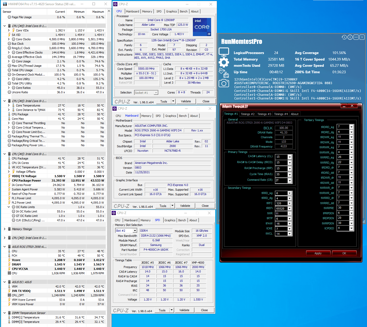Open RunMemtestPro settings gear icon
This screenshot has width=367, height=327.
224,62
